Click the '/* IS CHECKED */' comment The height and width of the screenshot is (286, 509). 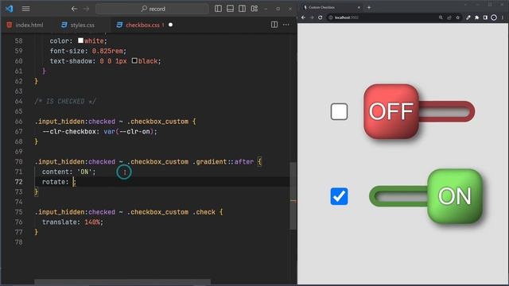pos(65,101)
